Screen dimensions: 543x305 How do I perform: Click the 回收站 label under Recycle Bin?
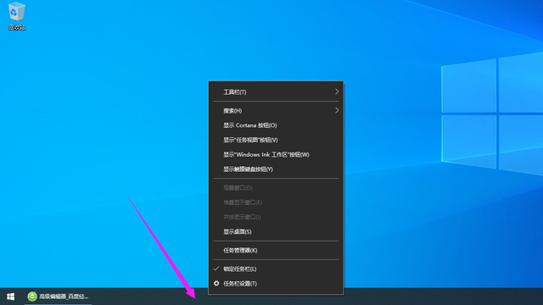pyautogui.click(x=17, y=27)
